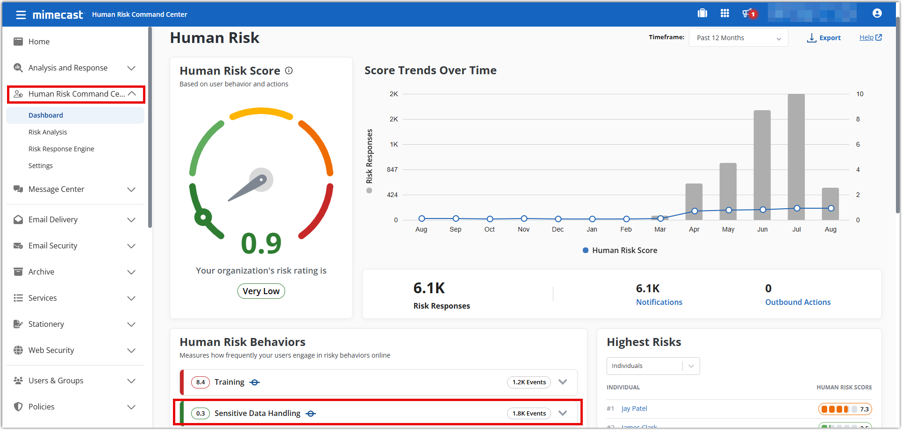This screenshot has width=902, height=430.
Task: Click the filter icon next to Training
Action: [254, 382]
